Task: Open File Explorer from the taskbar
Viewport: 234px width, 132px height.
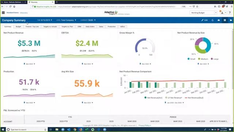Action: (x=57, y=129)
